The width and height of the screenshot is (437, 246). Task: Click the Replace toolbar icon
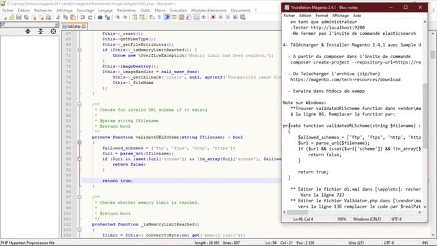[108, 17]
